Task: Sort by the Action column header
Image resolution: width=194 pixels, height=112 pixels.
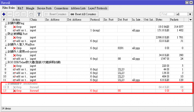Action: click(21, 20)
